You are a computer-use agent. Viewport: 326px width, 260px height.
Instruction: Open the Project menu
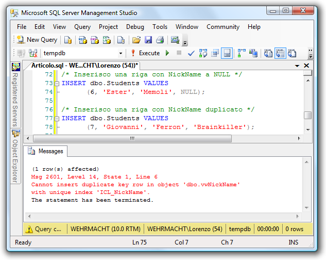tap(108, 27)
